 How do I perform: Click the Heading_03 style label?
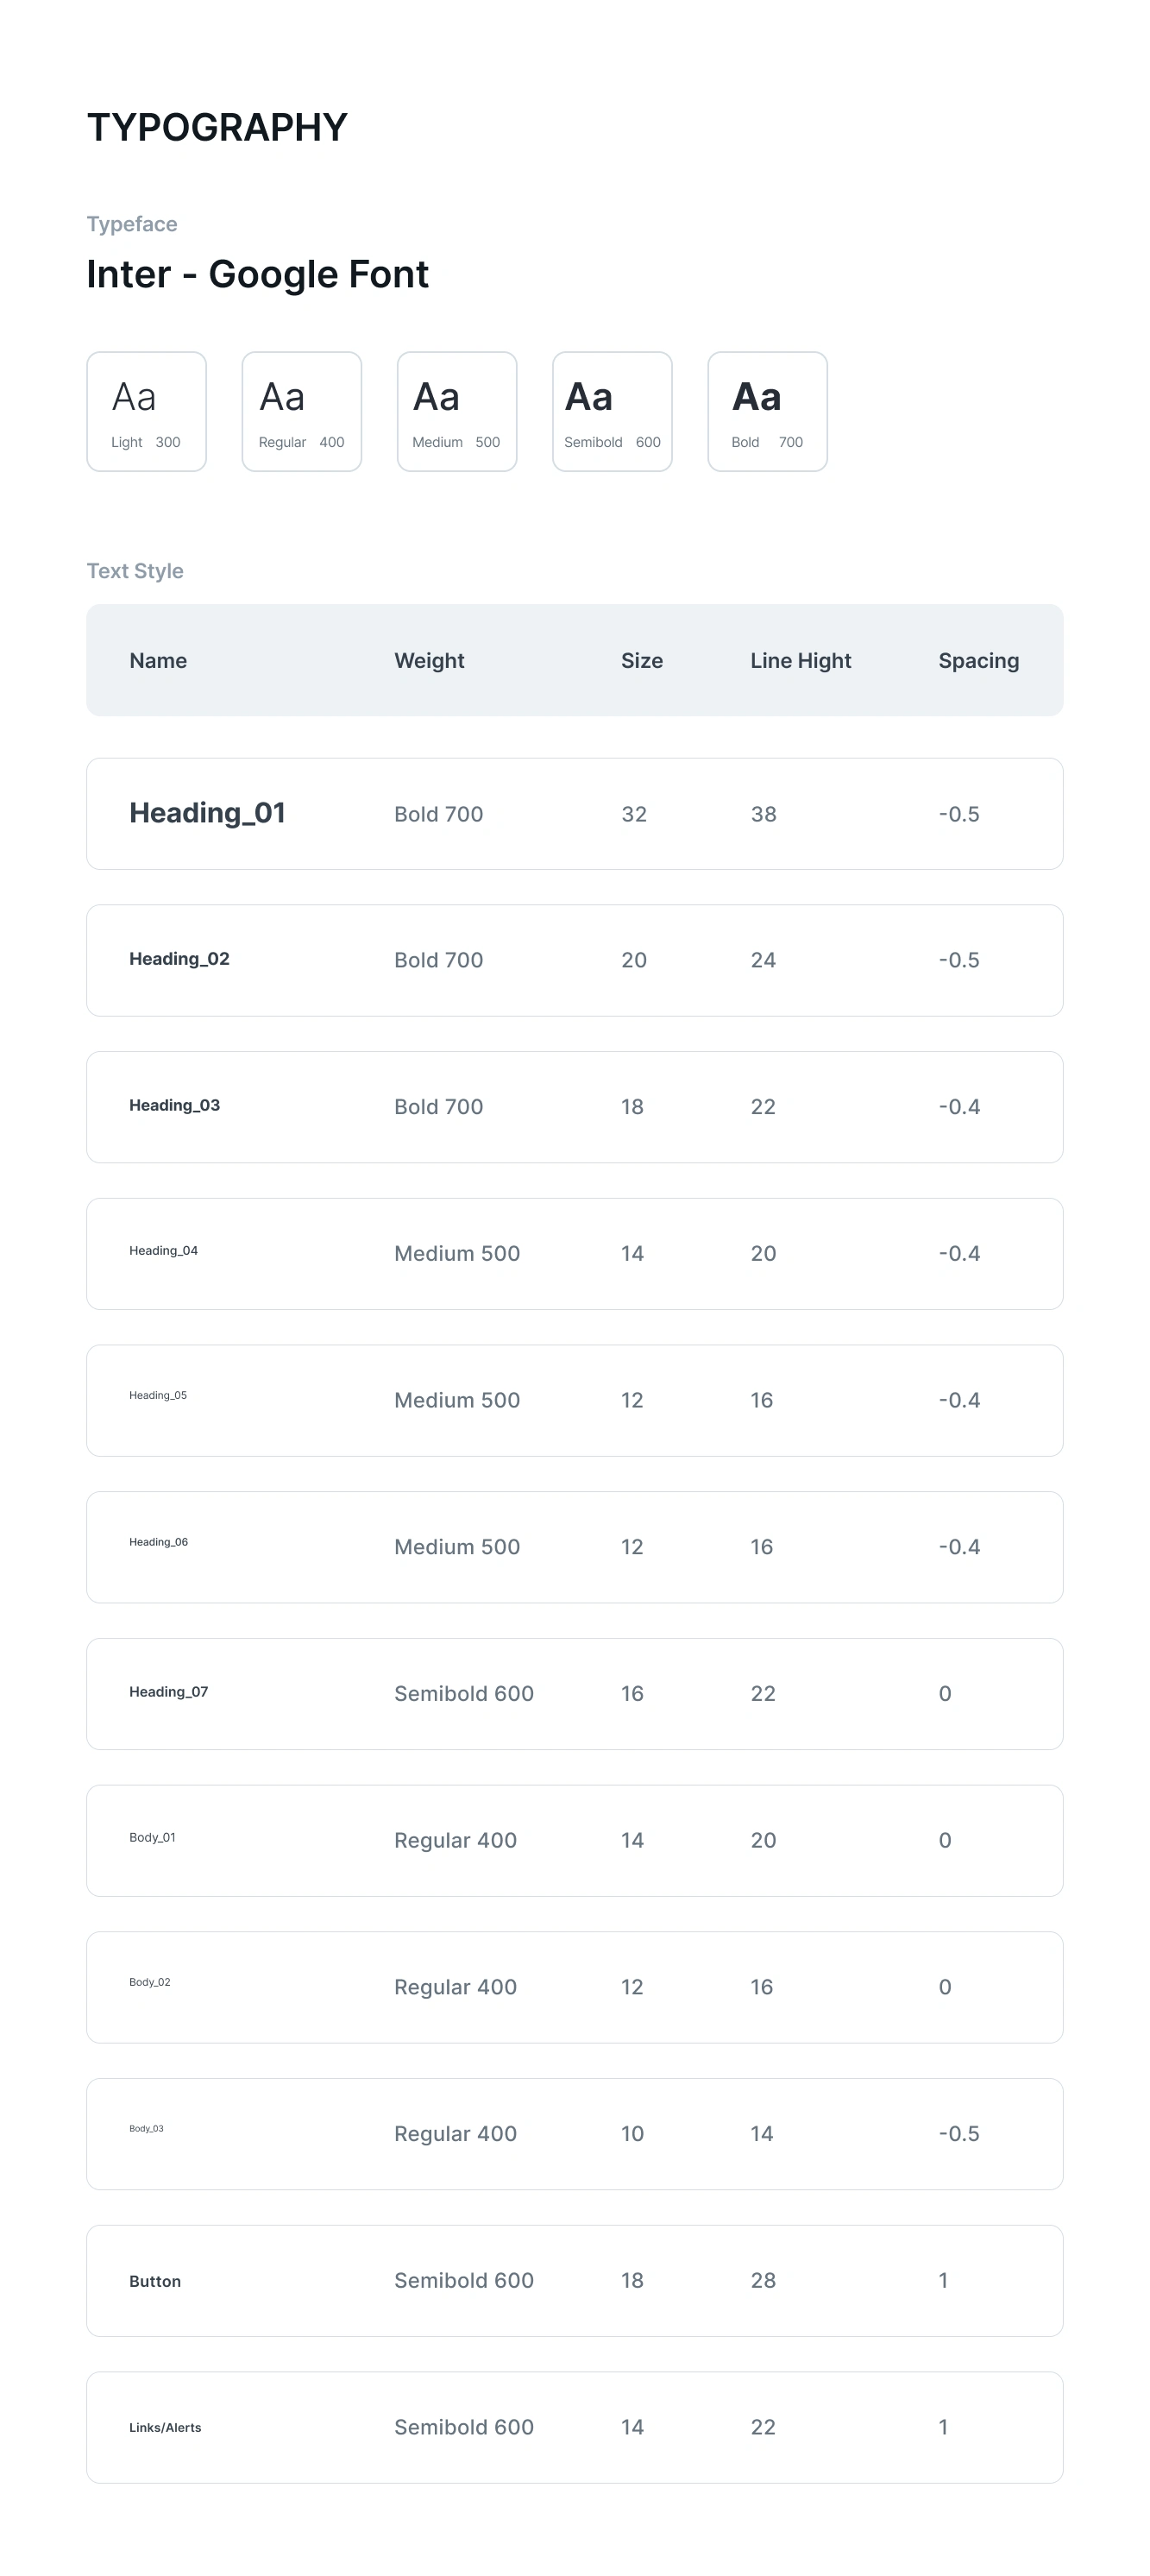[174, 1105]
